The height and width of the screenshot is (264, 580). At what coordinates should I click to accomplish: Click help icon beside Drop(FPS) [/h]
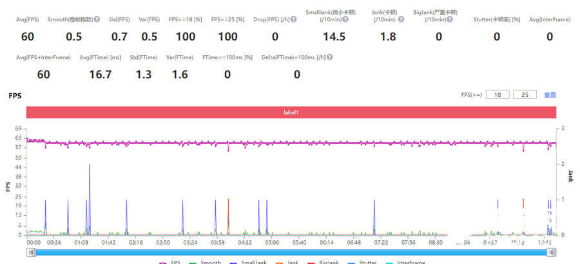click(293, 20)
